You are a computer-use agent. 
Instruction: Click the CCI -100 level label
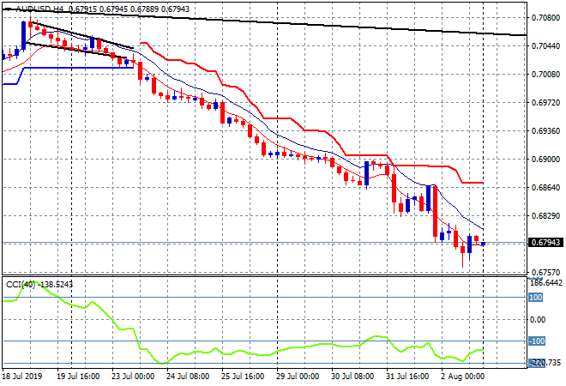[x=537, y=341]
